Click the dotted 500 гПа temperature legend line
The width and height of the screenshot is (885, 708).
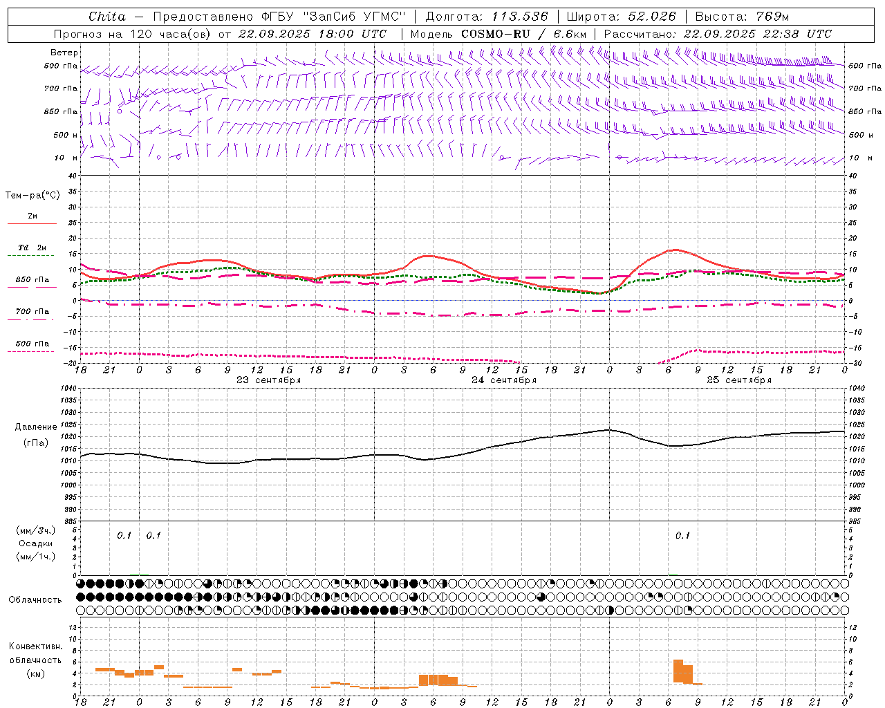coord(32,351)
